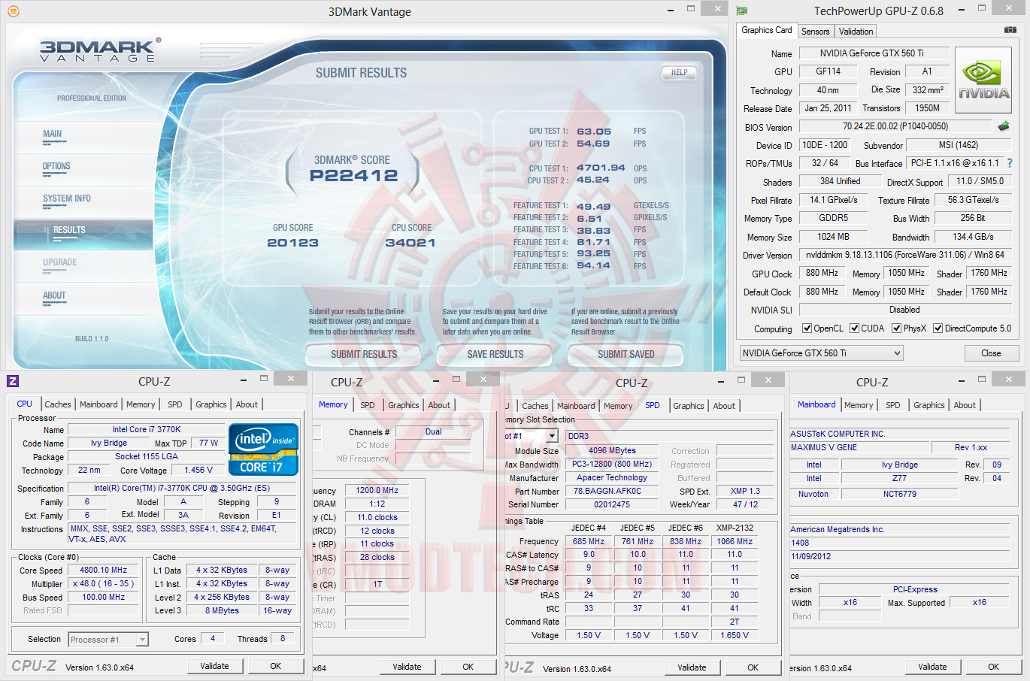Open the Memory tab in first CPU-Z
The width and height of the screenshot is (1030, 681).
[x=141, y=404]
